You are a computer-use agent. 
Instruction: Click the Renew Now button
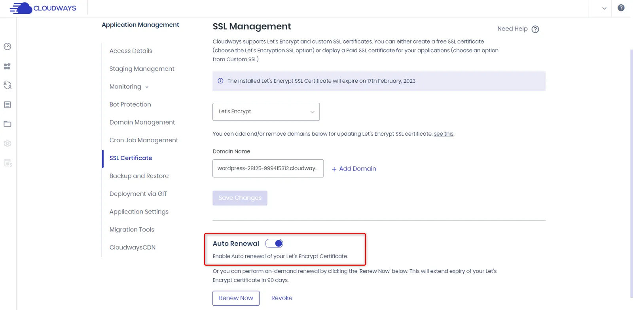click(236, 298)
